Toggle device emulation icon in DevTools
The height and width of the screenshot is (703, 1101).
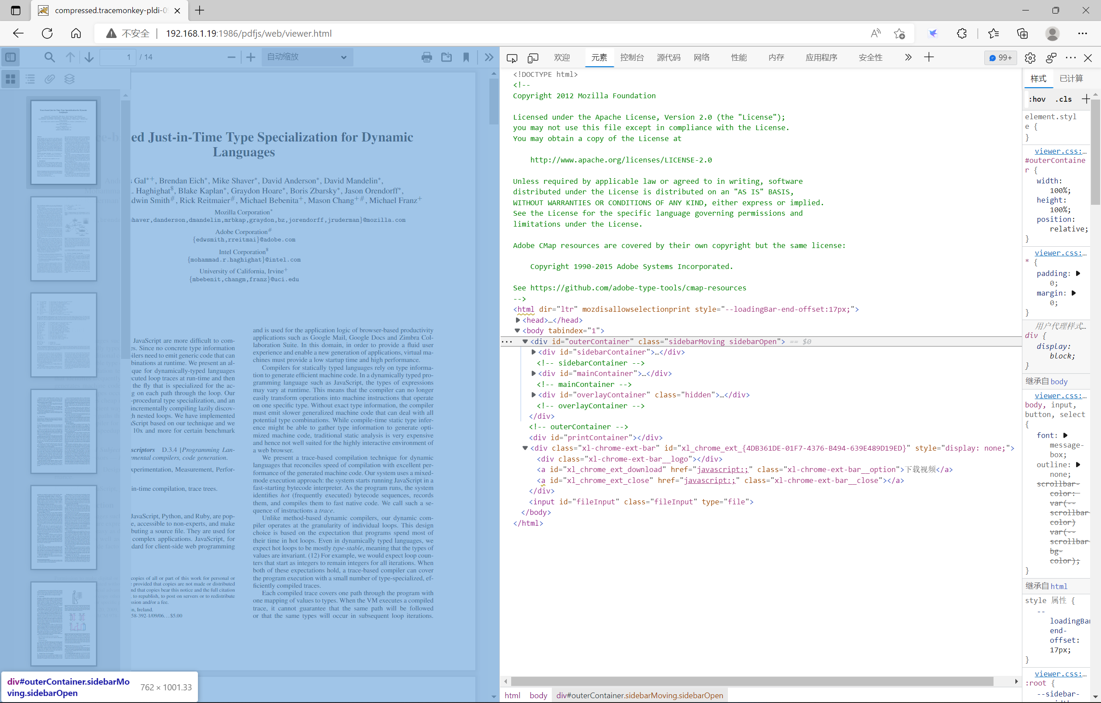coord(533,58)
